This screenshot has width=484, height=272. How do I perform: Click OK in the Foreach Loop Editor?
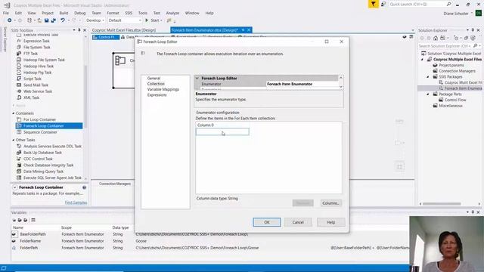coord(267,222)
